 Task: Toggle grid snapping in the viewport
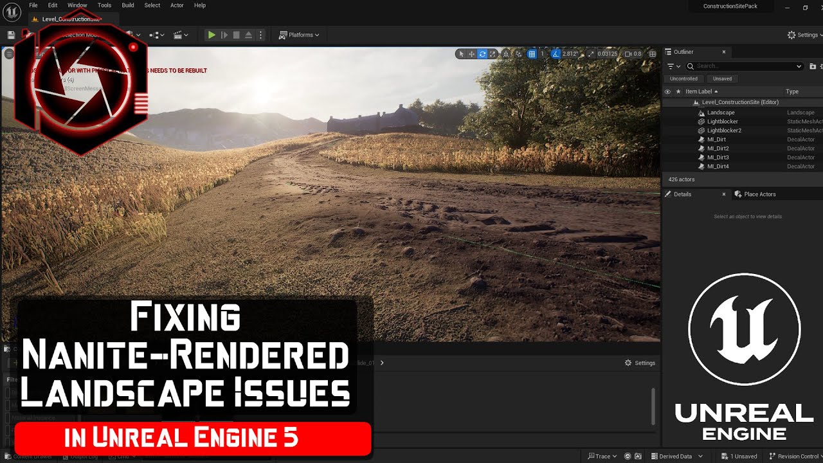tap(532, 54)
